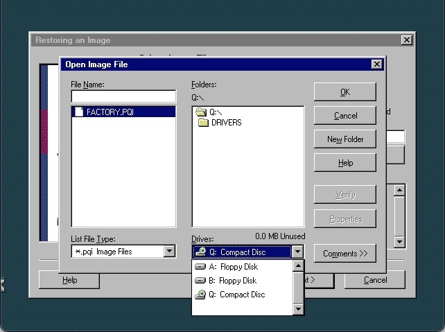Collapse the Drives dropdown arrow
The width and height of the screenshot is (445, 332).
click(x=297, y=252)
